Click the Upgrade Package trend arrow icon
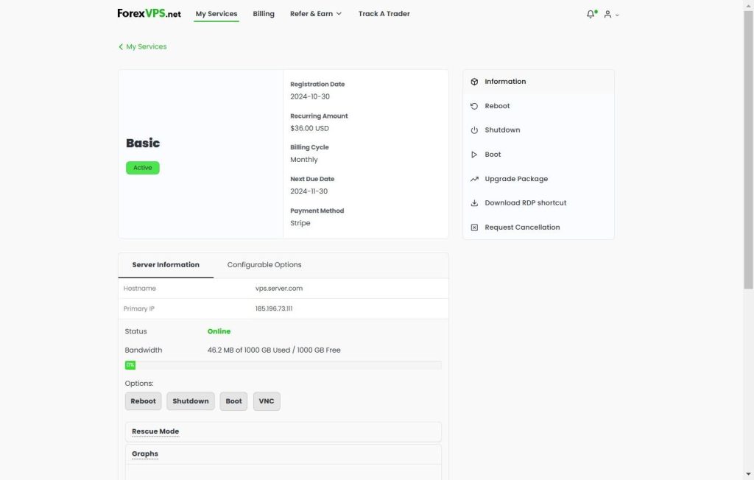Image resolution: width=754 pixels, height=480 pixels. [x=474, y=179]
